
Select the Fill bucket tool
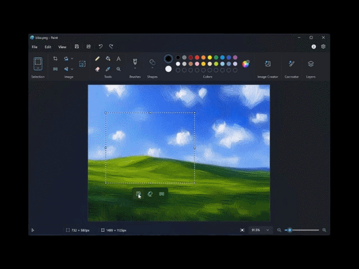click(108, 58)
